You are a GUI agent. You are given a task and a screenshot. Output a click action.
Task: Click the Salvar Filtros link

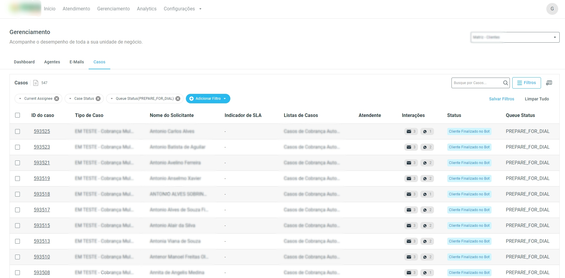[x=501, y=99]
